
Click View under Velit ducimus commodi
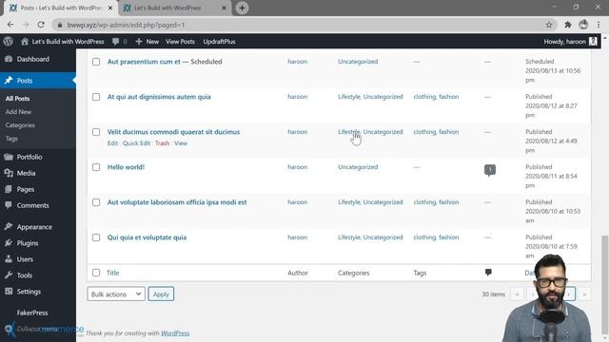point(181,143)
